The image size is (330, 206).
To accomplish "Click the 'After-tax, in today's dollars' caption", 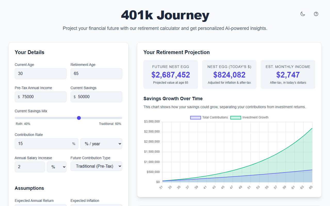I will coord(288,83).
